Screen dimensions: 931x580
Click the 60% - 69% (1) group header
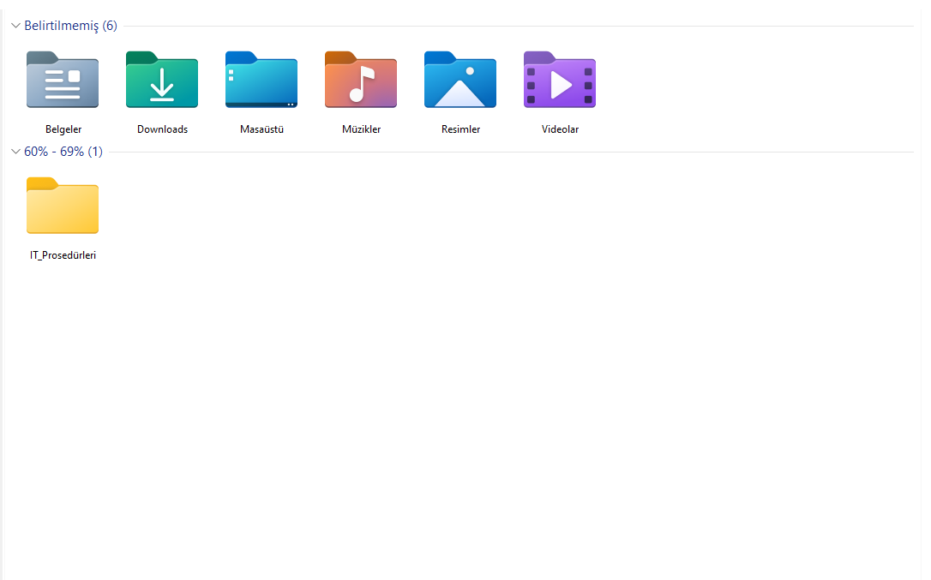coord(63,152)
